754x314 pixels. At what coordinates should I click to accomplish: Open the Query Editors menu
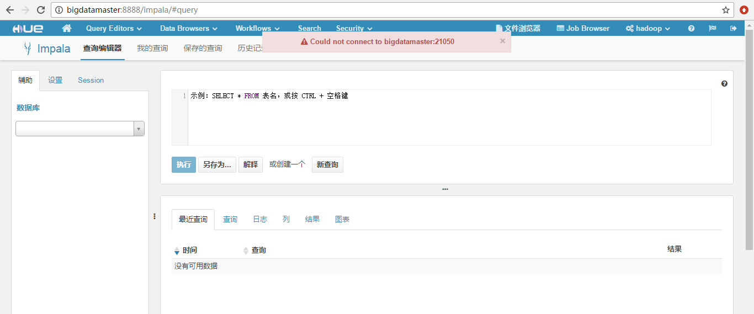[x=114, y=29]
